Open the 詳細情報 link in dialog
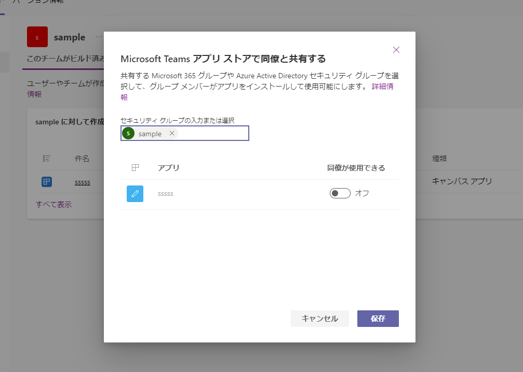The image size is (523, 372). point(382,87)
